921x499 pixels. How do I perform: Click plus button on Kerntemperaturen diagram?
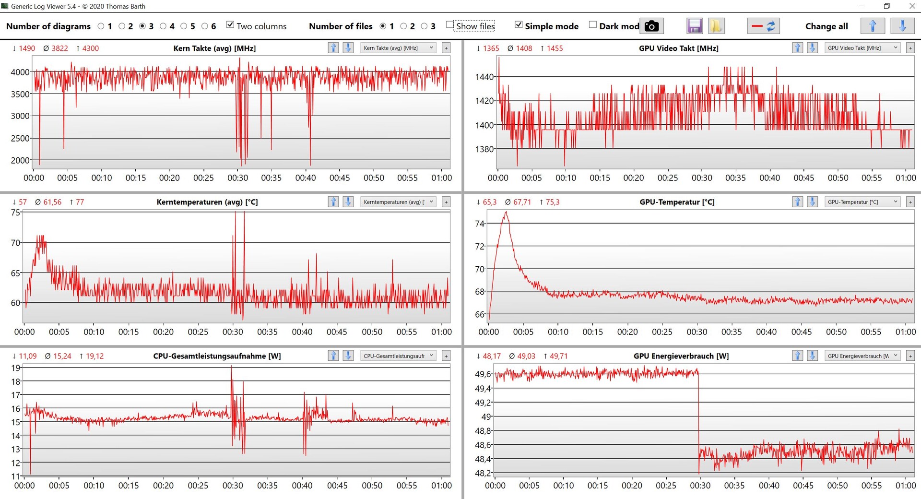coord(446,202)
